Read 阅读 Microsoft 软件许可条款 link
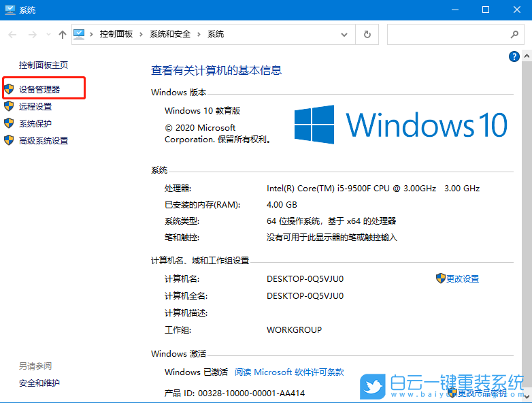 pyautogui.click(x=289, y=372)
